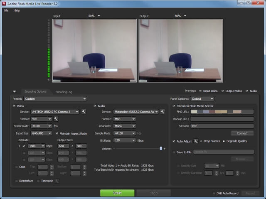Viewport: 266px width, 199px height.
Task: Disable Auto Adjust checkbox
Action: click(174, 141)
